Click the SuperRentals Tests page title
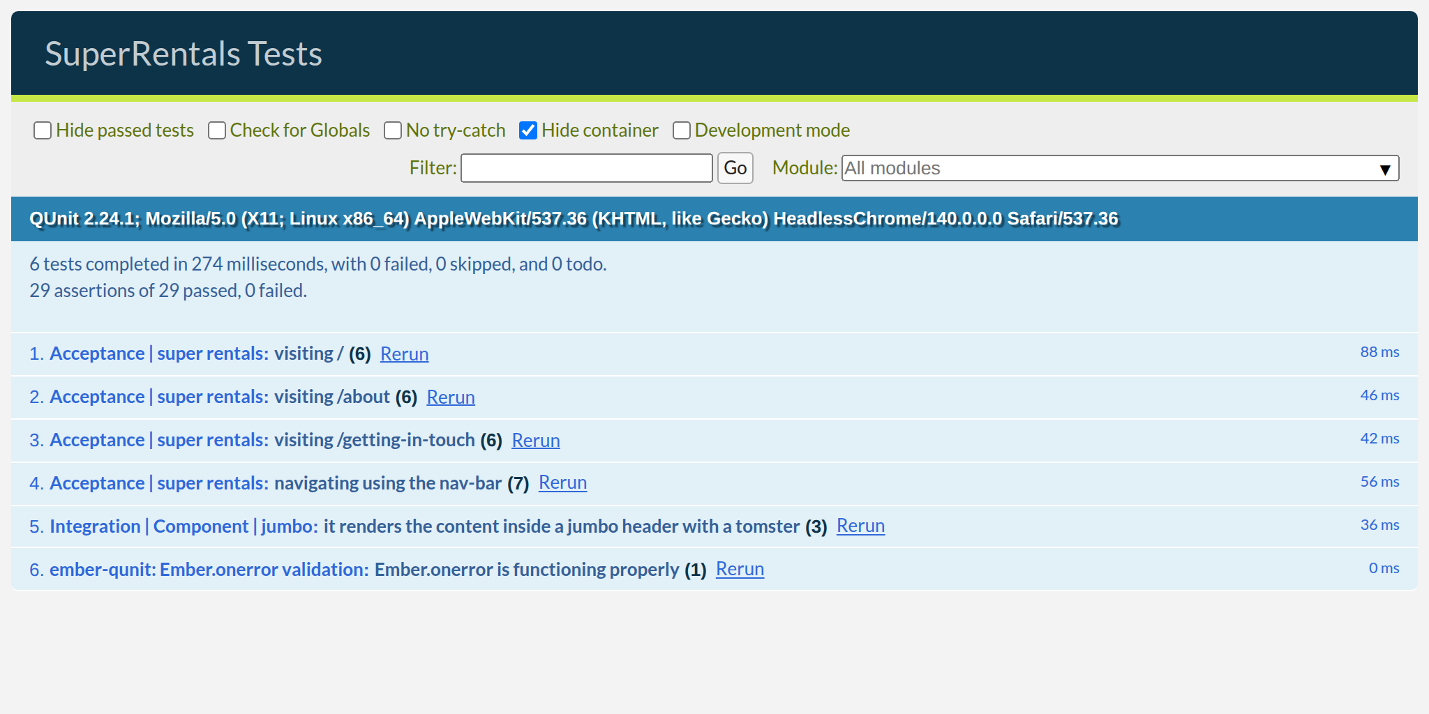1429x714 pixels. [x=184, y=53]
